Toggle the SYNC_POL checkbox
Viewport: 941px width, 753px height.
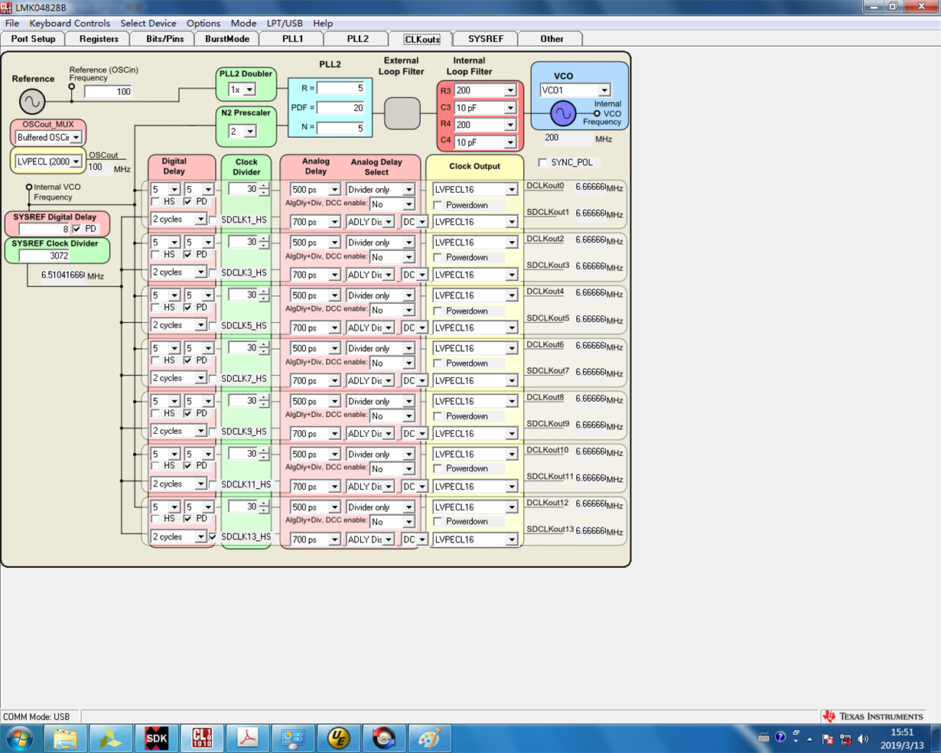(542, 162)
